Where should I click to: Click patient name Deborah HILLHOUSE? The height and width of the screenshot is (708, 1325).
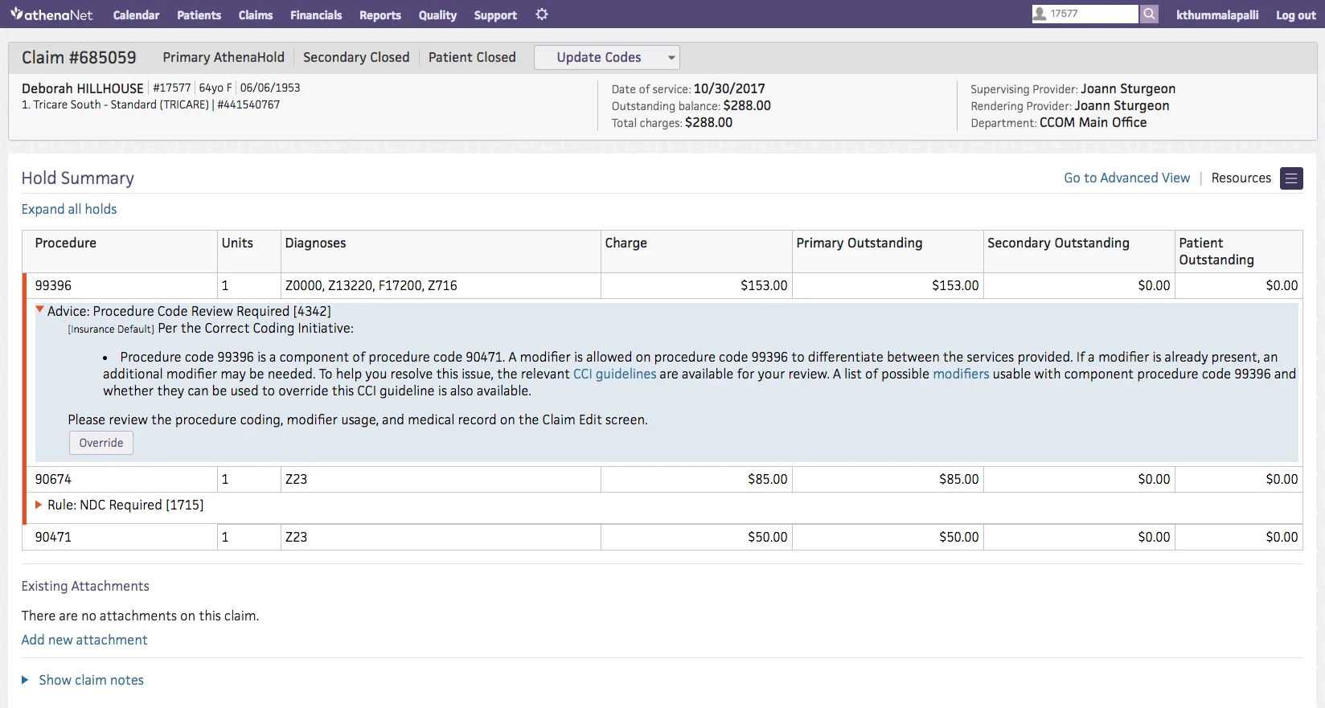[x=82, y=88]
